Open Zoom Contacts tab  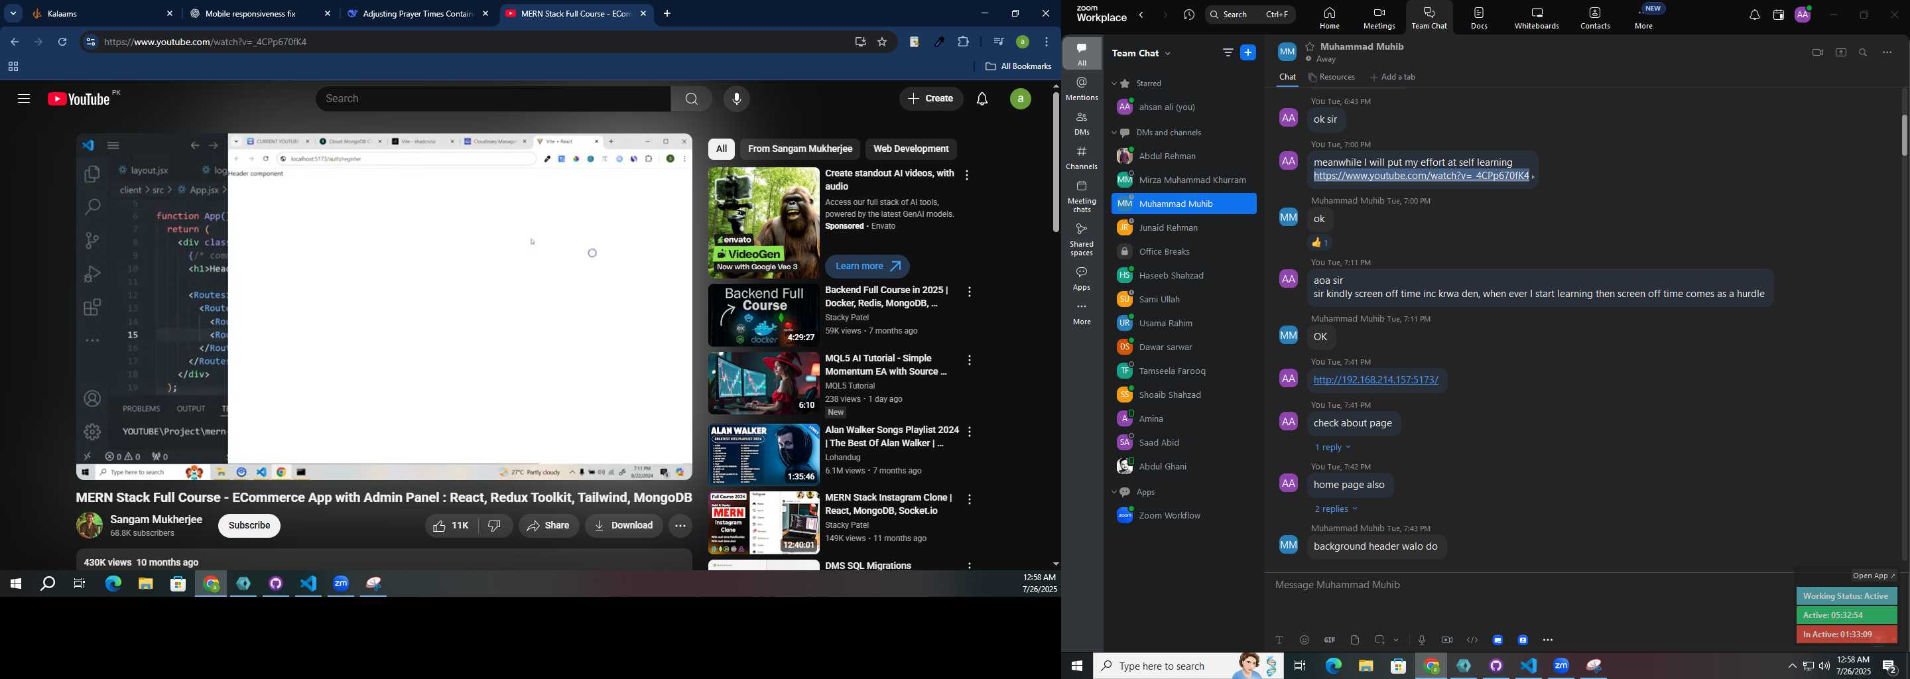[1595, 19]
